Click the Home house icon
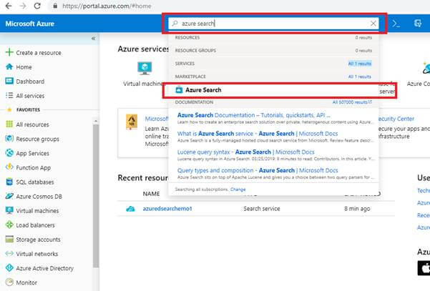Image resolution: width=430 pixels, height=291 pixels. point(9,66)
